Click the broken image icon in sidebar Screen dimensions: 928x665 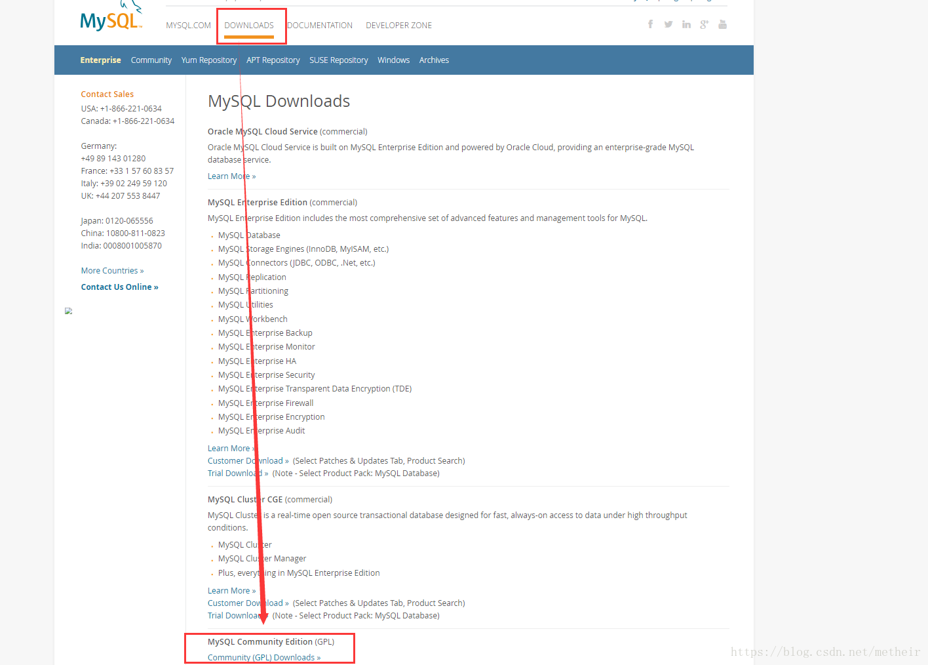point(68,311)
